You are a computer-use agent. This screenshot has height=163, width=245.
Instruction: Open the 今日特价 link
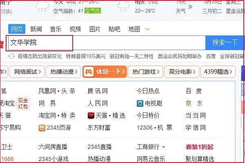148,116
